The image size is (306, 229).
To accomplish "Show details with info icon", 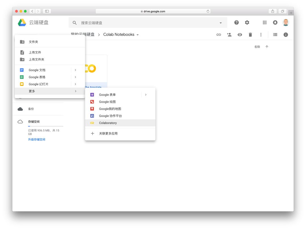I will click(x=286, y=35).
